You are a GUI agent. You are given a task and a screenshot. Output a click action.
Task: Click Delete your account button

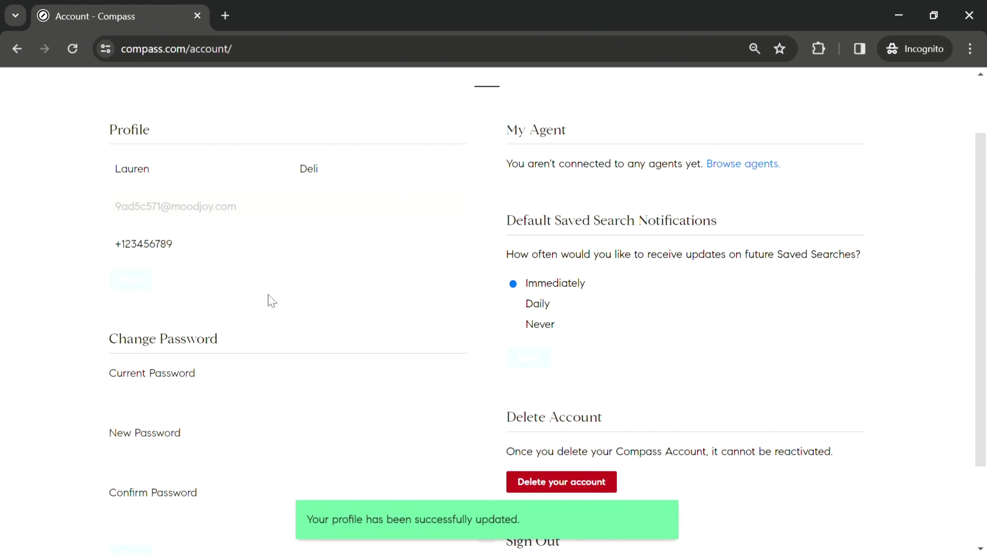click(561, 482)
